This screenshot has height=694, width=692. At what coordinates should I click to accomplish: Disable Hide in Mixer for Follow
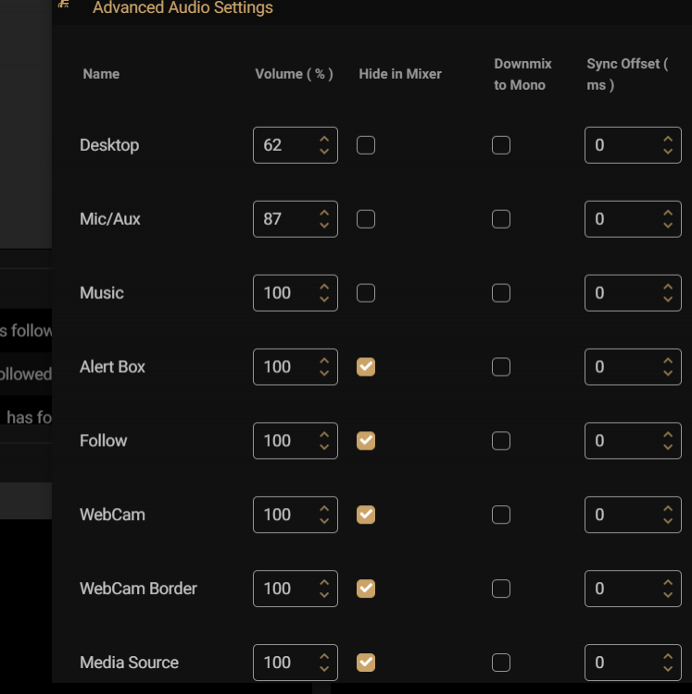coord(366,440)
